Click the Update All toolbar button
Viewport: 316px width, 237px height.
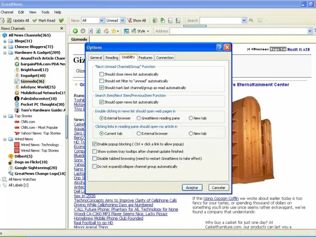[17, 21]
